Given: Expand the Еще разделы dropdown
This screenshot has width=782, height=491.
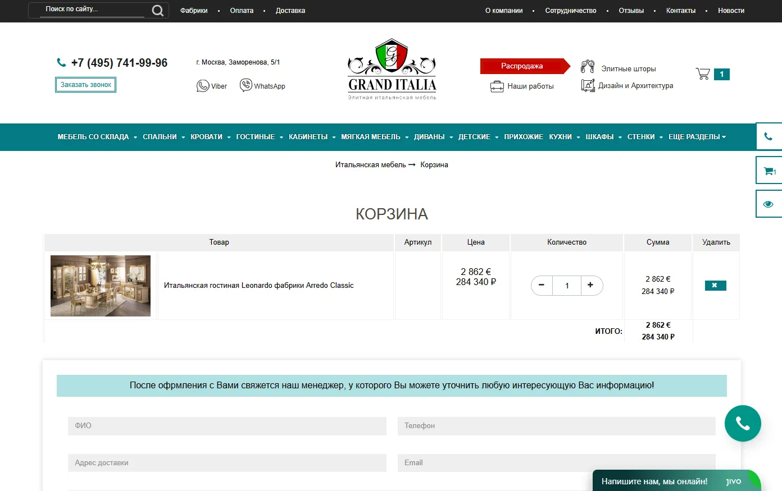Looking at the screenshot, I should [x=697, y=137].
